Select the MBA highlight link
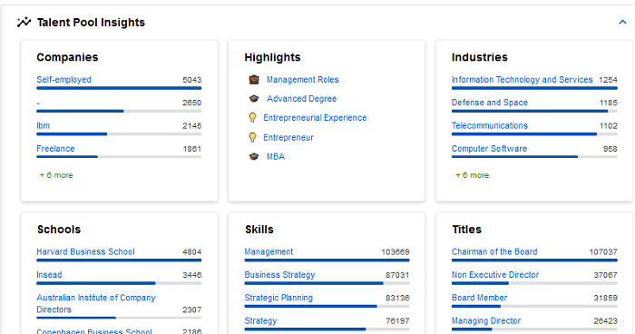 [x=276, y=156]
